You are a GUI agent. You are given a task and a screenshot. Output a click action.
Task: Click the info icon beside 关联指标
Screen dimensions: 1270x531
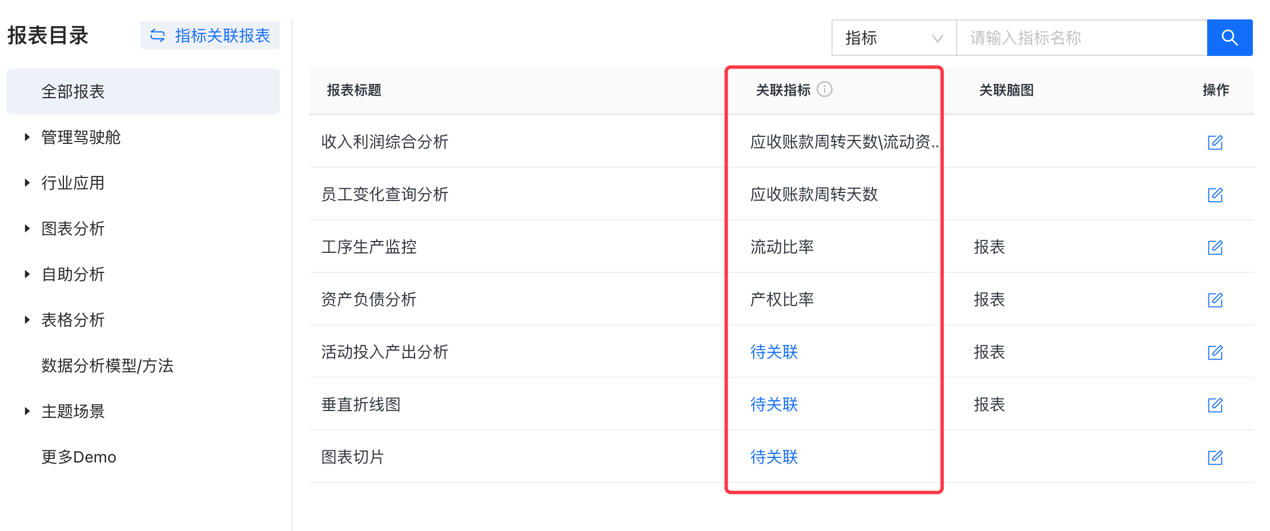(824, 89)
